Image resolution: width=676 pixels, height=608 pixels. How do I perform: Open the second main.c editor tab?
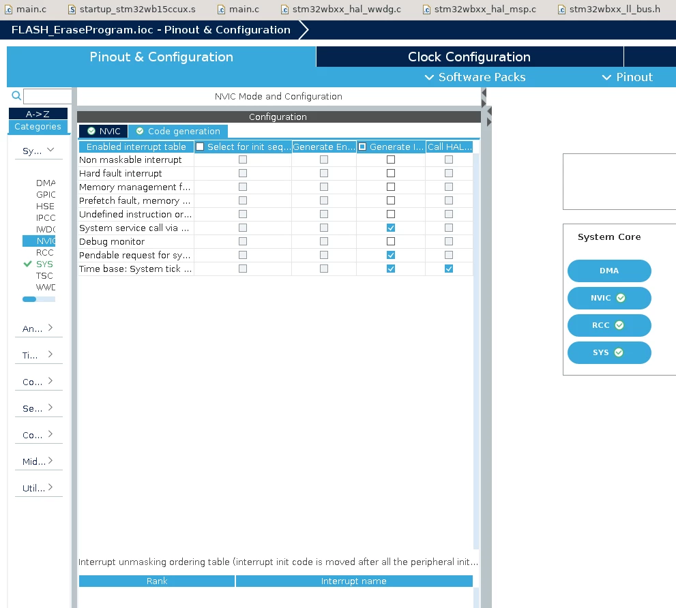click(x=239, y=9)
